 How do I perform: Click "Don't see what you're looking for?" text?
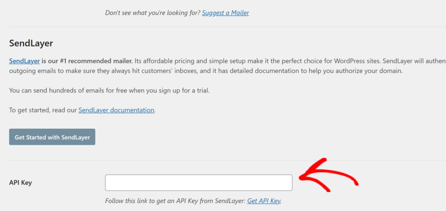[152, 13]
